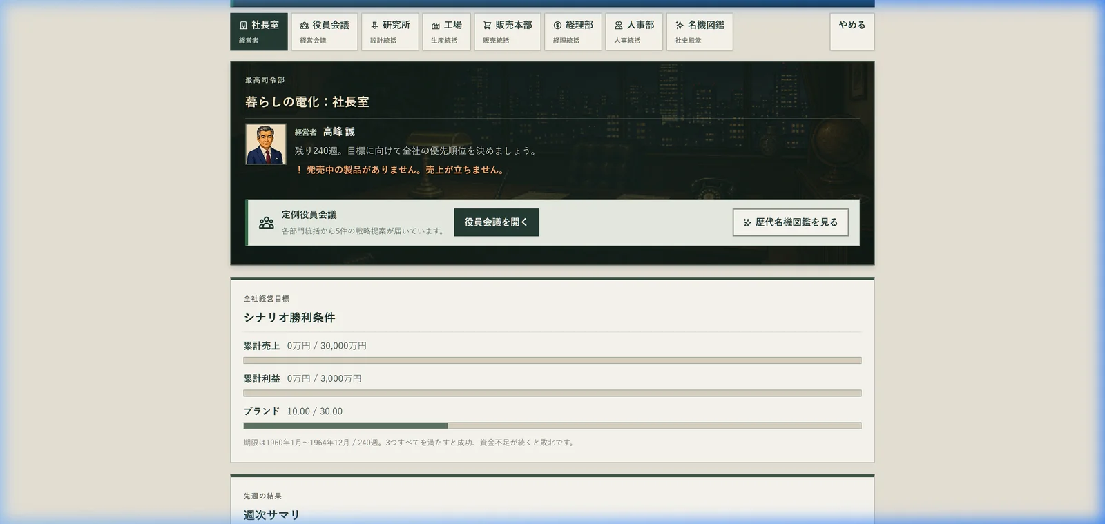This screenshot has height=524, width=1105.
Task: Click the 0万円 / 3,000万円 value
Action: (324, 379)
